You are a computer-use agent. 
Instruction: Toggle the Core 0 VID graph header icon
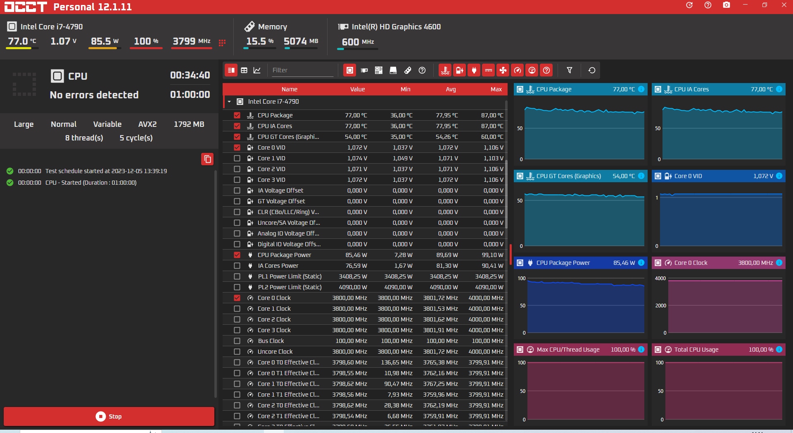pos(658,176)
